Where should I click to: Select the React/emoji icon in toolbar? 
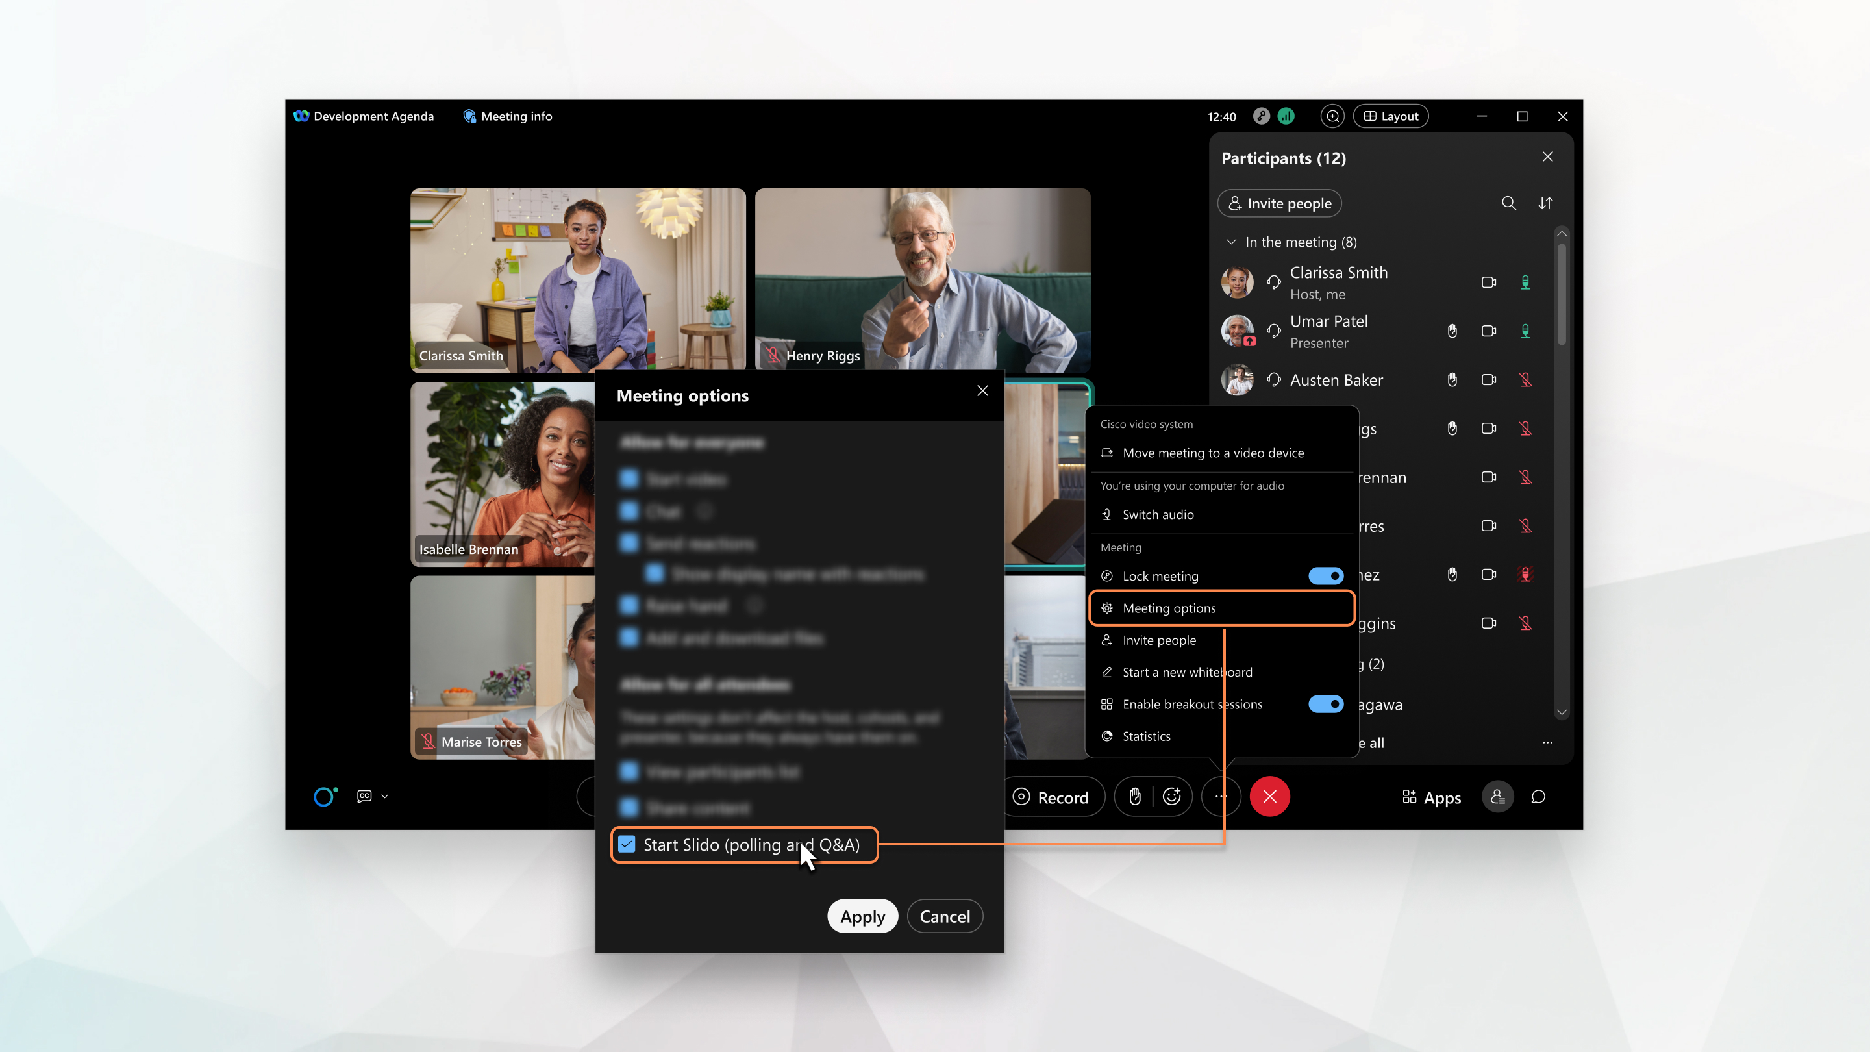tap(1173, 796)
